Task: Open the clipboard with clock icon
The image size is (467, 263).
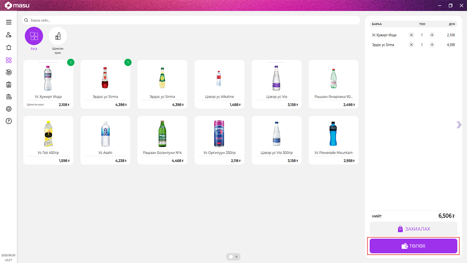Action: click(x=9, y=97)
